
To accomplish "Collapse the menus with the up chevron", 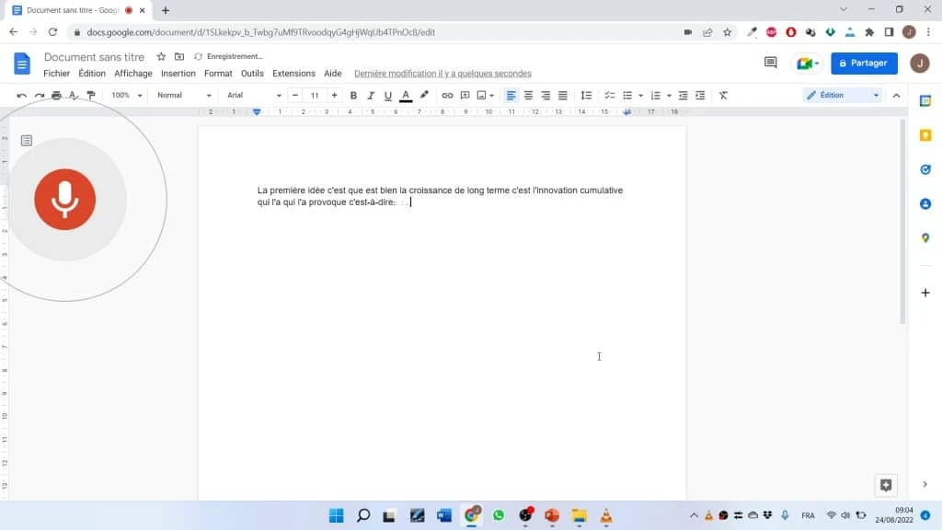I will 896,96.
